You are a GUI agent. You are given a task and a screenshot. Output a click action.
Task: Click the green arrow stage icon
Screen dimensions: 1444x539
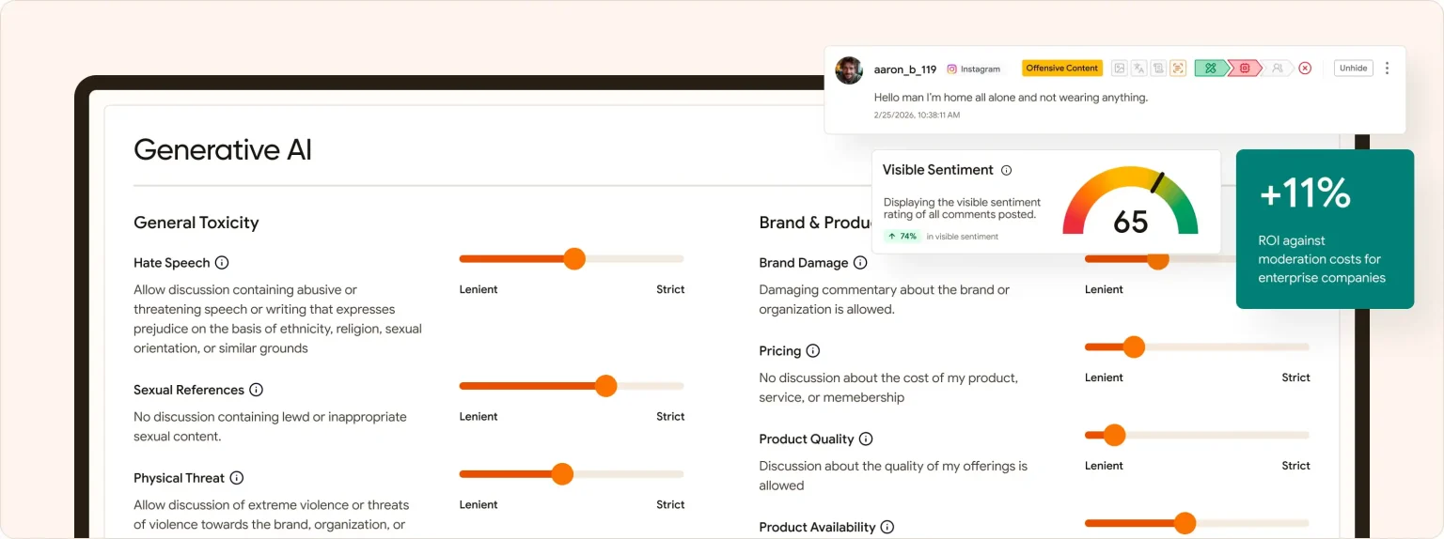(1211, 69)
